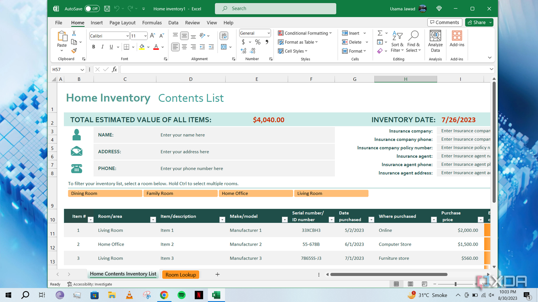Toggle AutoSave switch on

92,9
